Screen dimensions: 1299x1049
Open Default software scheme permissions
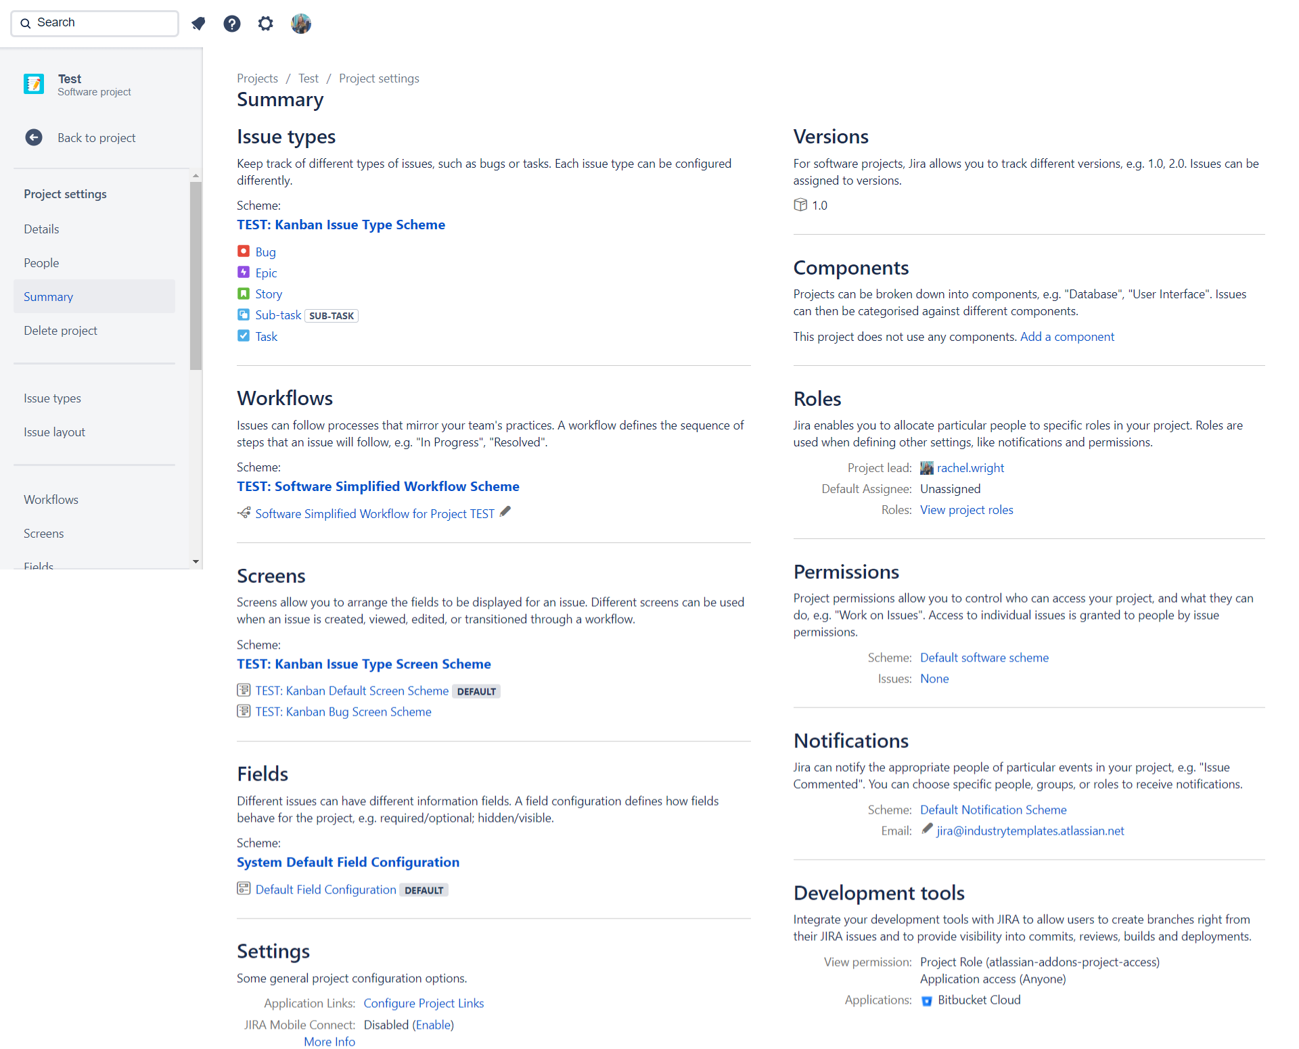pyautogui.click(x=984, y=657)
